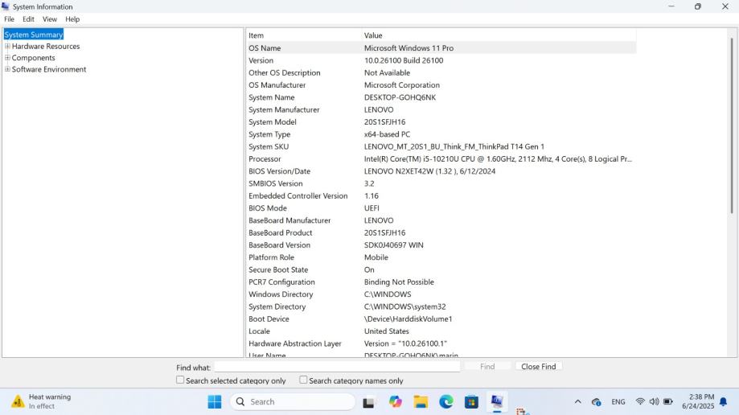Open File Explorer from the taskbar

[x=421, y=402]
